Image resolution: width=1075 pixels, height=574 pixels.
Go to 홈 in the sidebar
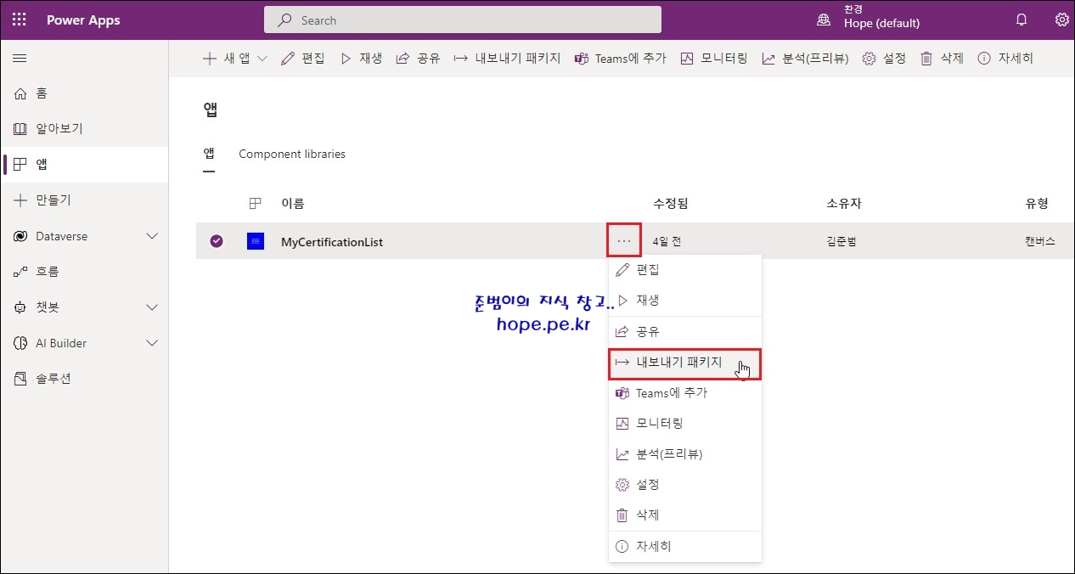(x=84, y=93)
